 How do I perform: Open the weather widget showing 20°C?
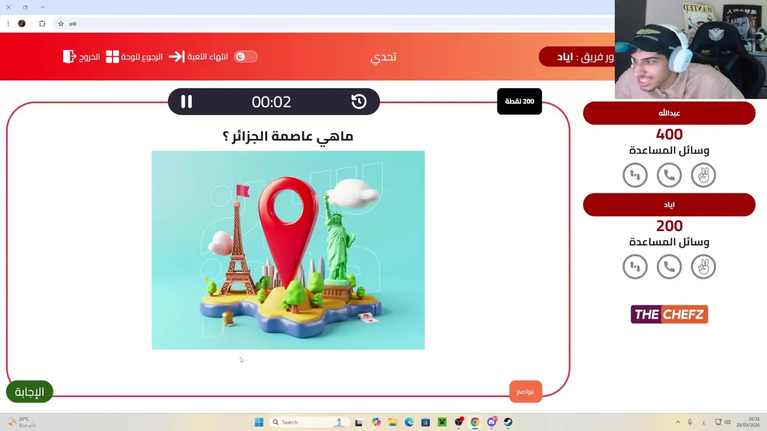[x=22, y=422]
